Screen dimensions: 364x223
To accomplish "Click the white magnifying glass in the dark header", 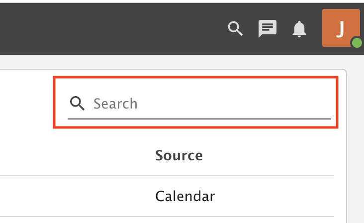I will (235, 28).
